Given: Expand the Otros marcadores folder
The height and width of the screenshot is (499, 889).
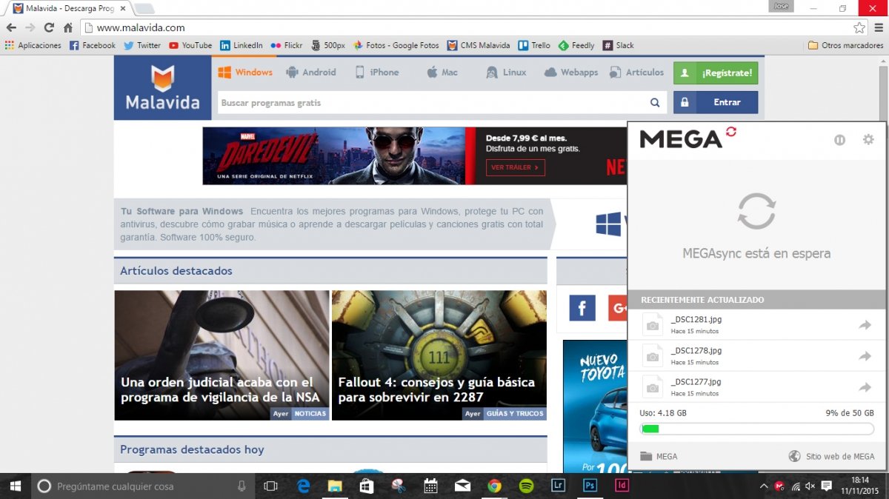Looking at the screenshot, I should (x=846, y=45).
